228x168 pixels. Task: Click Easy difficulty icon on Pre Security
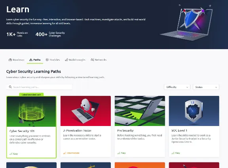(x=119, y=153)
